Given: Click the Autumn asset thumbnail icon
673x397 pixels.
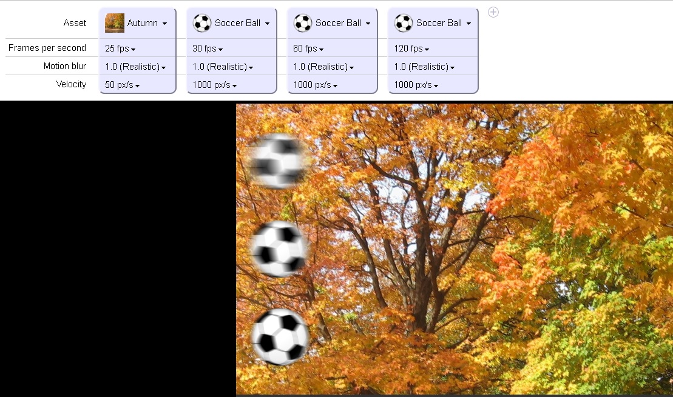Looking at the screenshot, I should pyautogui.click(x=115, y=23).
